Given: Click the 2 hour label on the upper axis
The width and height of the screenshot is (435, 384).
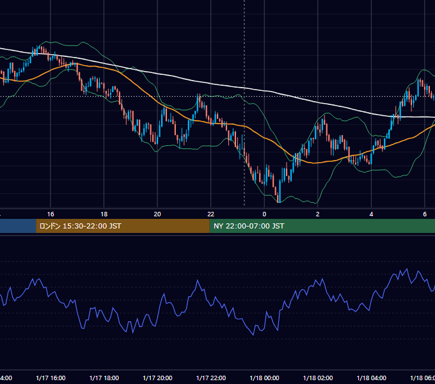Looking at the screenshot, I should pos(318,214).
